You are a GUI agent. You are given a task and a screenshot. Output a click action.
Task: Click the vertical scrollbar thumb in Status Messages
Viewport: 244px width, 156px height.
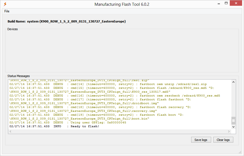coord(233,121)
